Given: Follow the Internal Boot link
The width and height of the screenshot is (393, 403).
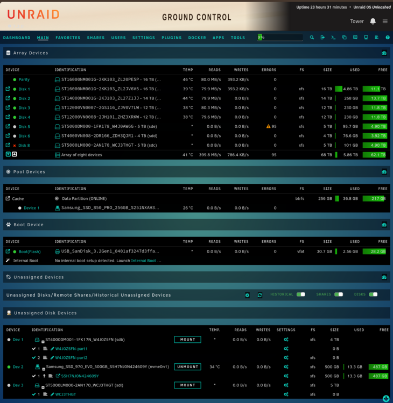Looking at the screenshot, I should 143,261.
